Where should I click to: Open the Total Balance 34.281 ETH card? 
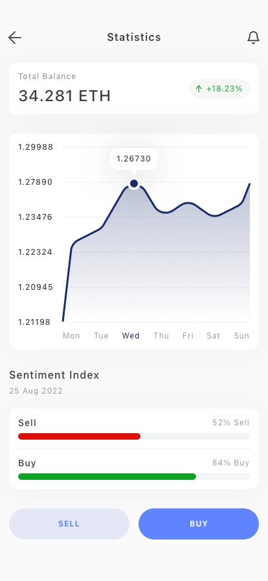134,89
